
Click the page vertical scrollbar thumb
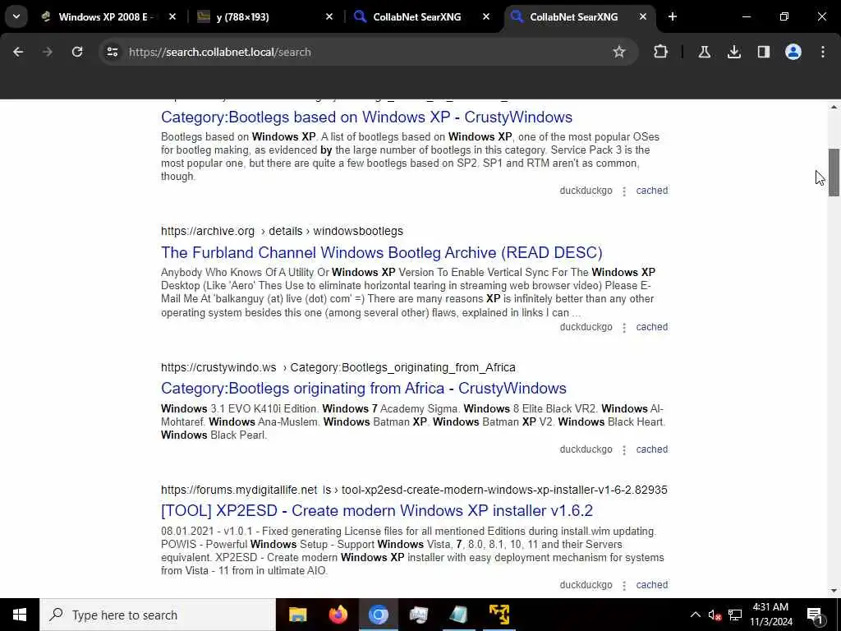(834, 173)
